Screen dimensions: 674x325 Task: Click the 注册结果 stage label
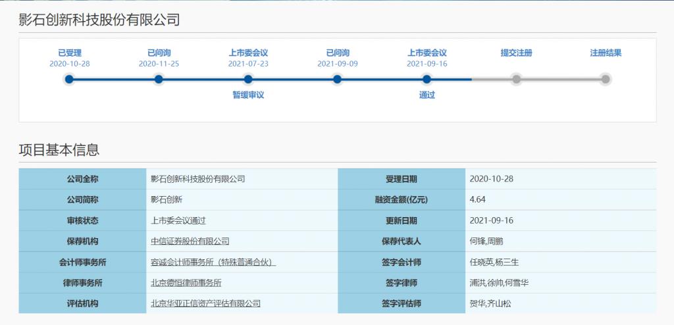click(x=606, y=53)
